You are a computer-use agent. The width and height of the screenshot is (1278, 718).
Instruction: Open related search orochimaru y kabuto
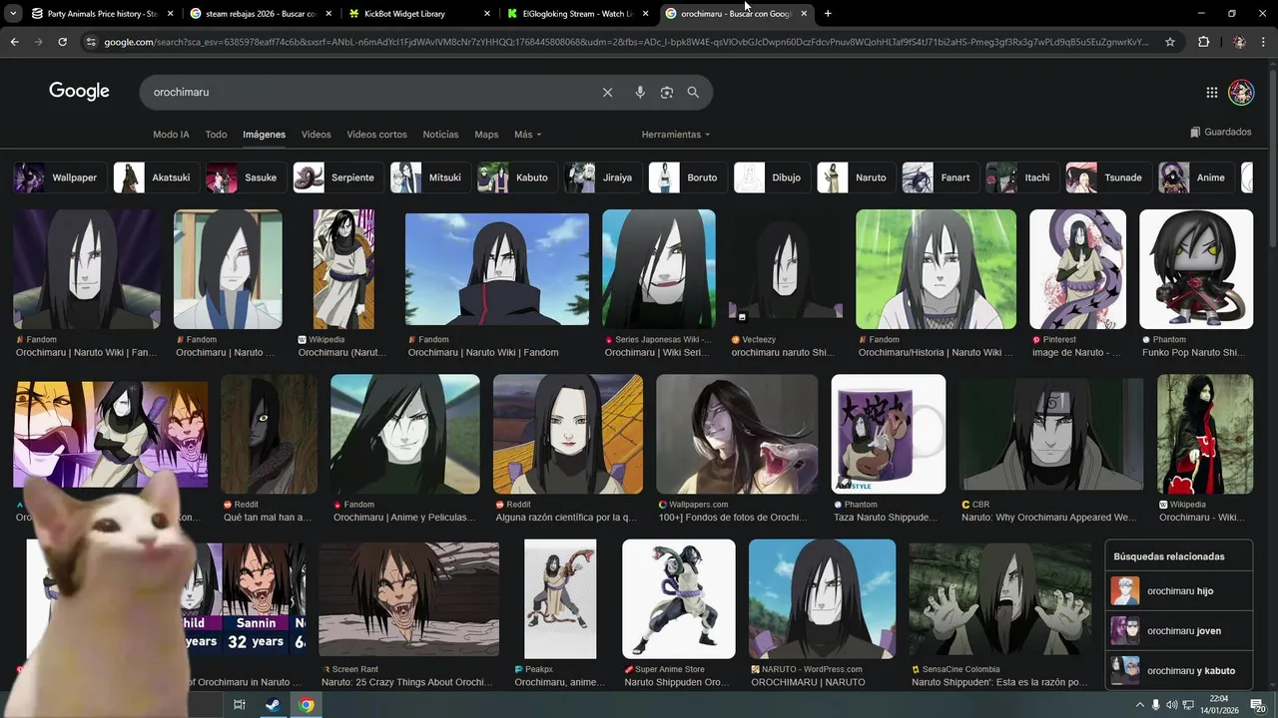(x=1179, y=671)
